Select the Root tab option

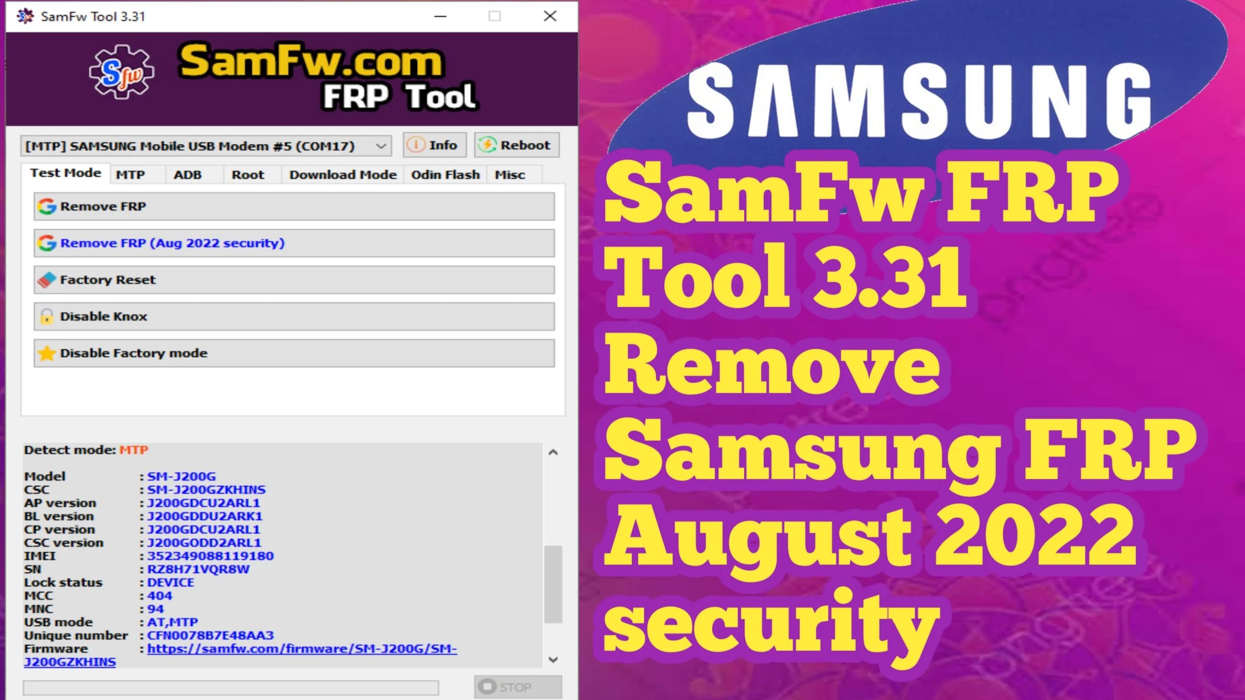tap(248, 175)
